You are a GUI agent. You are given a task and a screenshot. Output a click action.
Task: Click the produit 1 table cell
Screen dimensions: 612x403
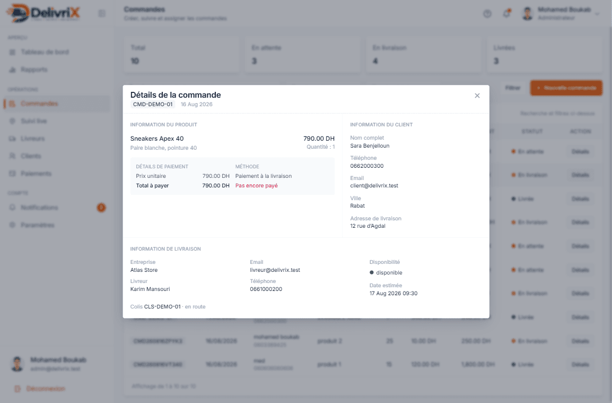coord(329,364)
